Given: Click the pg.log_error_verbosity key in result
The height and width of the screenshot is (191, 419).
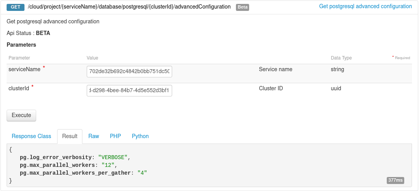Looking at the screenshot, I should pyautogui.click(x=56, y=157).
